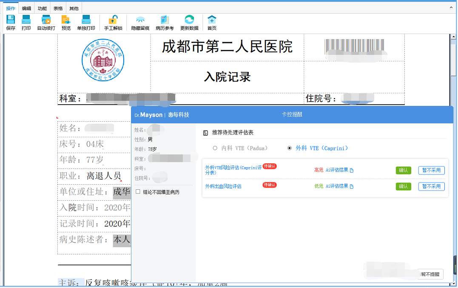Screen dimensions: 458x288
Task: Click the 更新数据 refresh icon
Action: pos(189,20)
